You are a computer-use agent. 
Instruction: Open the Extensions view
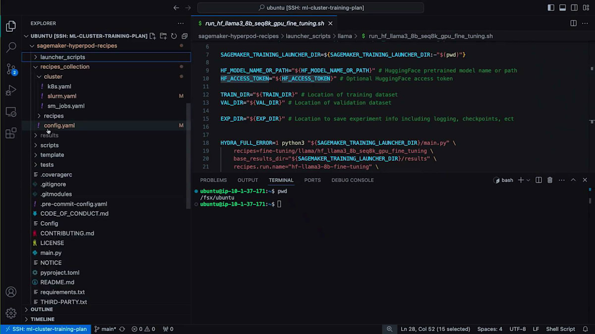click(11, 133)
